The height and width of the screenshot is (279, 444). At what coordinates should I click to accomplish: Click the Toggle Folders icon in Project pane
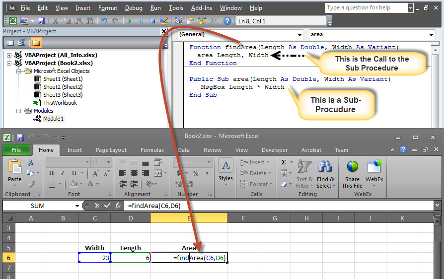[x=37, y=43]
